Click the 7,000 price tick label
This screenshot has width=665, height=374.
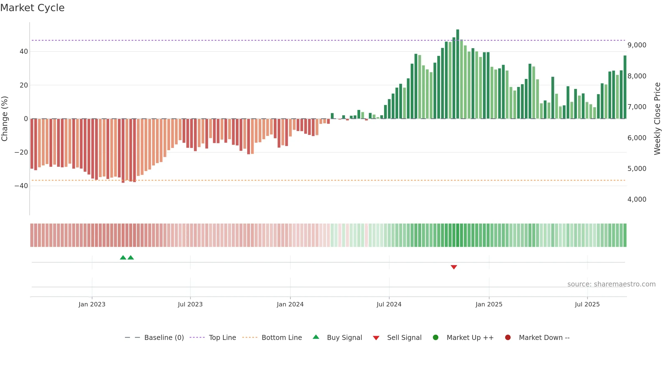point(637,107)
